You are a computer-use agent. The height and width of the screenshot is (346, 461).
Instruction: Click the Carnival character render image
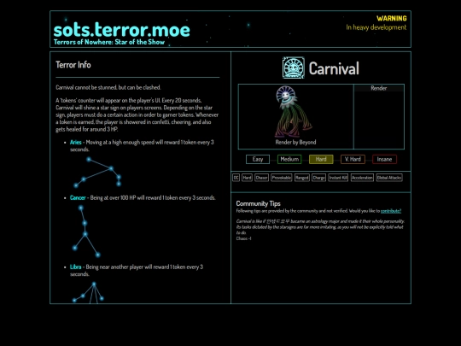click(x=293, y=112)
